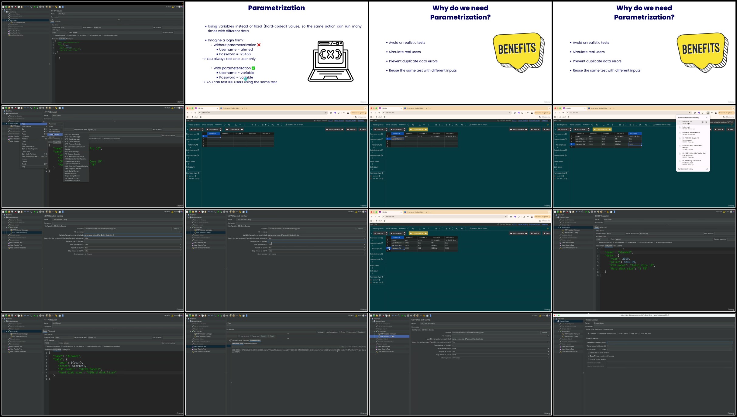This screenshot has height=417, width=737.
Task: Click Download file button in Download History frame
Action: click(x=602, y=129)
